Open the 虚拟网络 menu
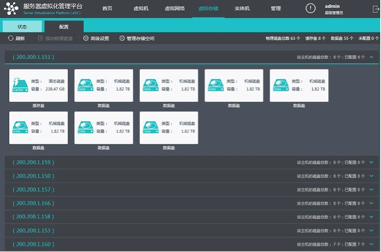This screenshot has height=252, width=381. [175, 8]
